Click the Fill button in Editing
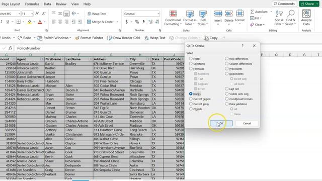322x181 pixels. coord(256,18)
